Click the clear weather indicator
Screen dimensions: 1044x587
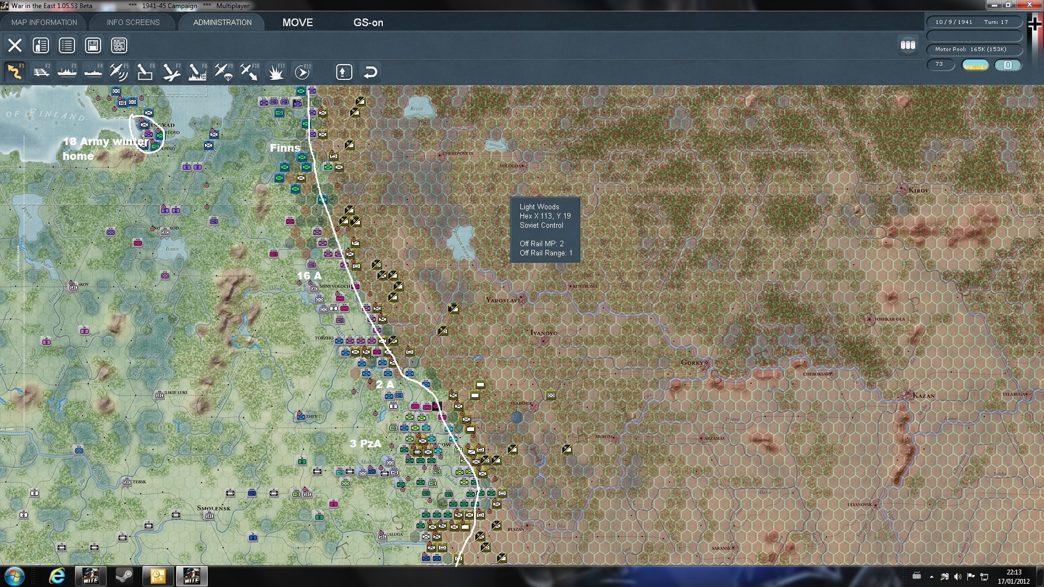(975, 65)
